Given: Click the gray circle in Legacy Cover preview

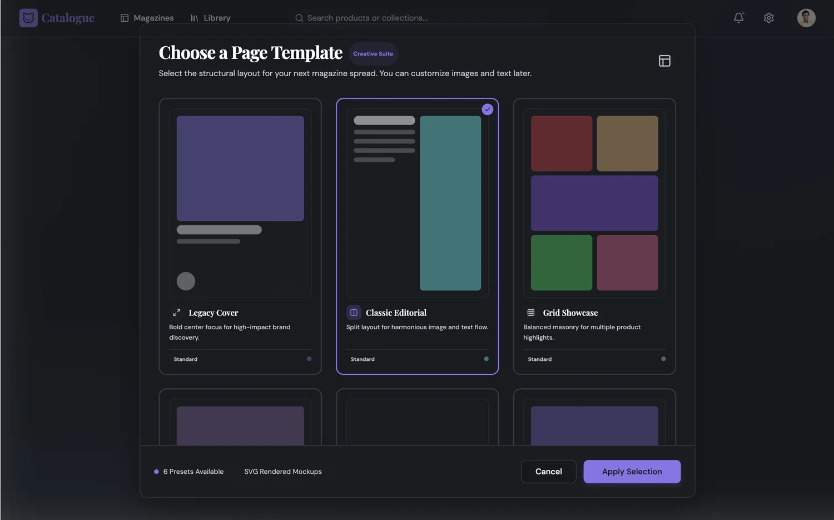Looking at the screenshot, I should click(186, 281).
